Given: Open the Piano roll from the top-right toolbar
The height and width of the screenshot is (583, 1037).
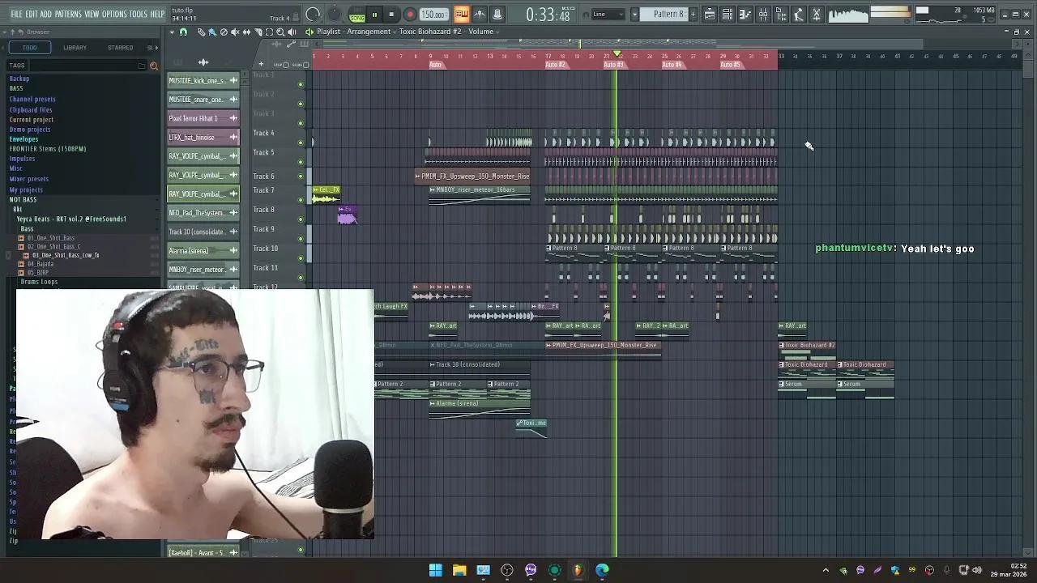Looking at the screenshot, I should tap(745, 14).
